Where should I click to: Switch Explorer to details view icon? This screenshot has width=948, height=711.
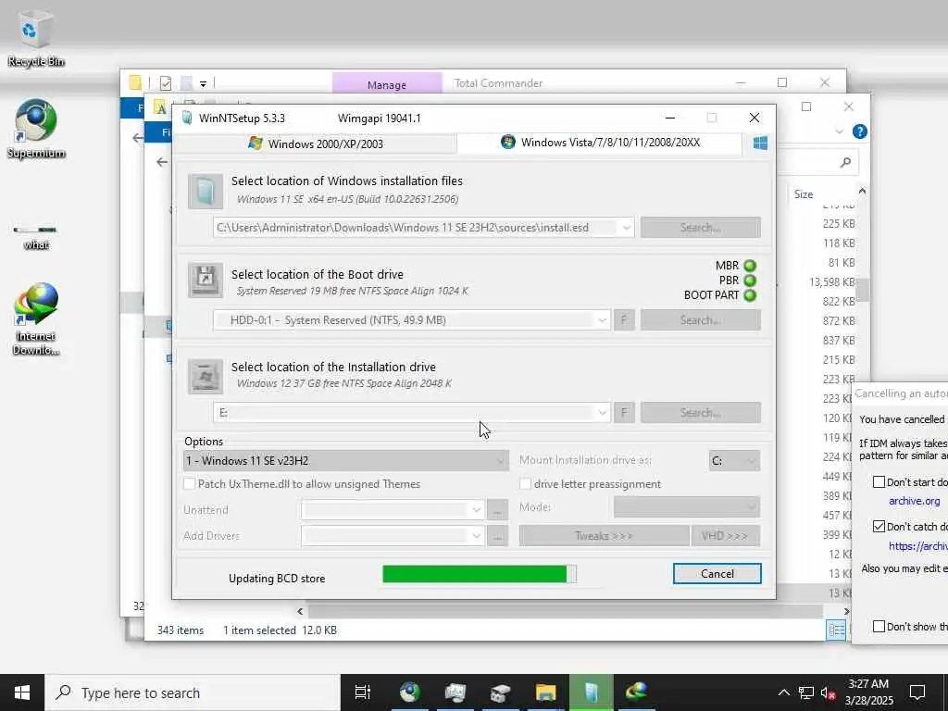836,630
